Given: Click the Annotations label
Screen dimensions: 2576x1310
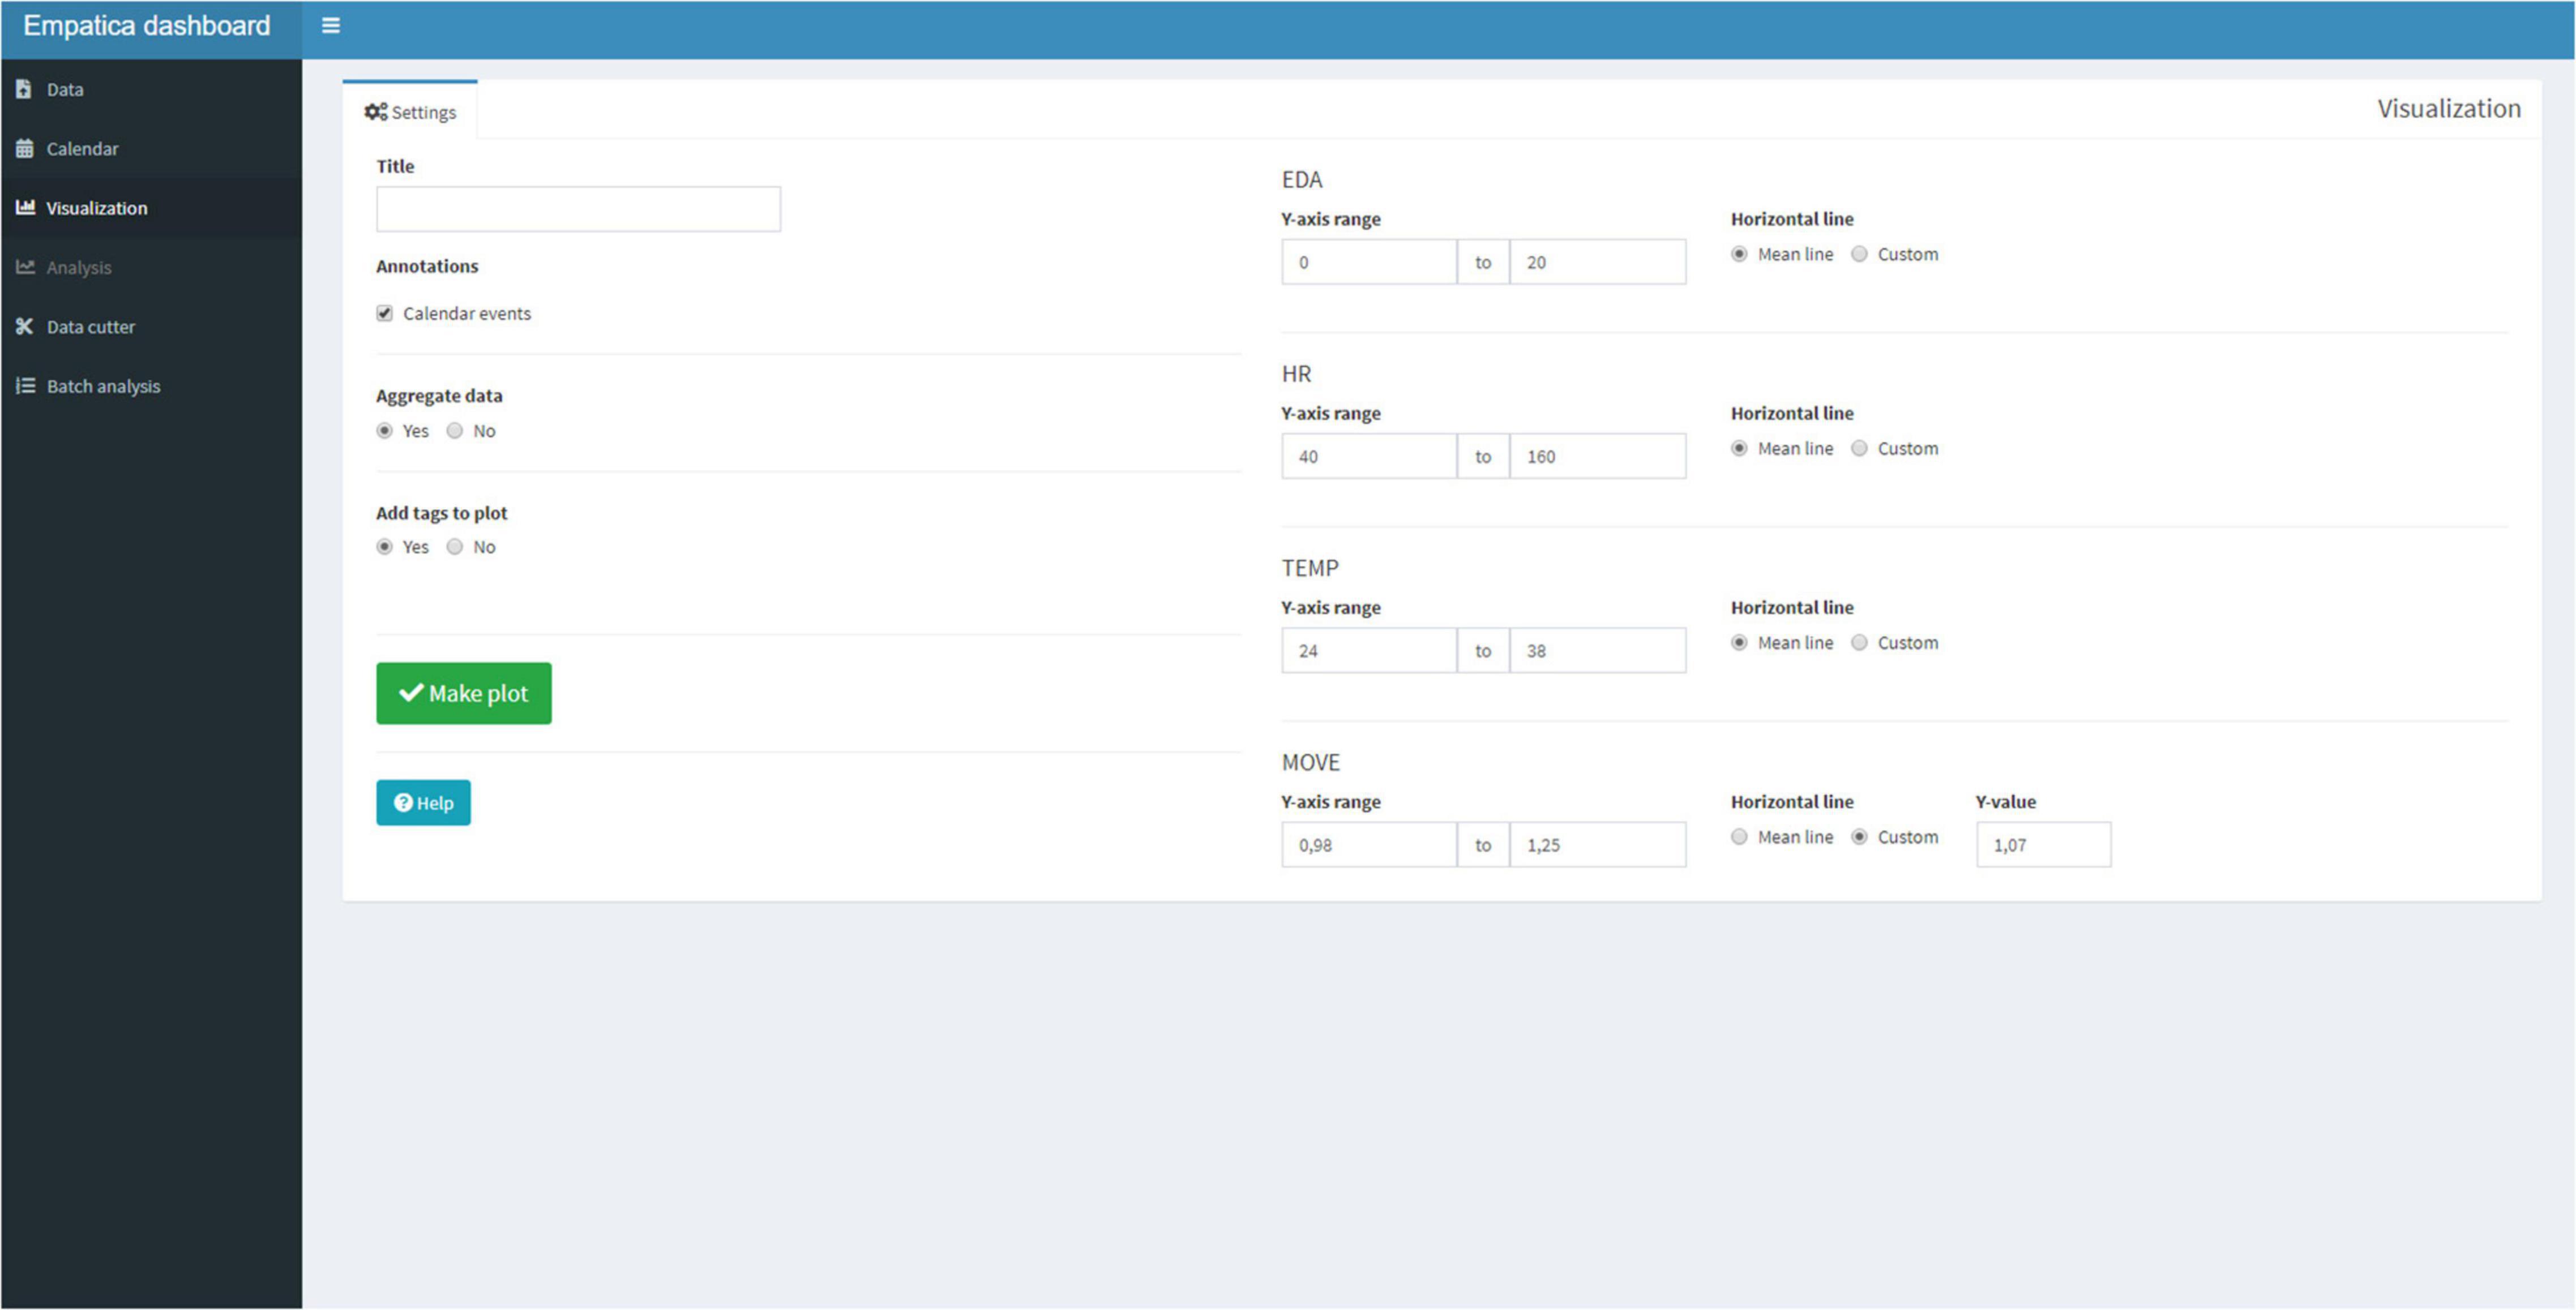Looking at the screenshot, I should point(427,266).
